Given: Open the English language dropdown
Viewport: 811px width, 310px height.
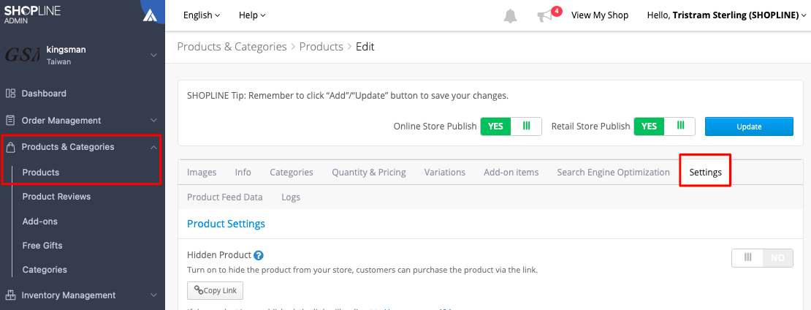Looking at the screenshot, I should point(202,15).
